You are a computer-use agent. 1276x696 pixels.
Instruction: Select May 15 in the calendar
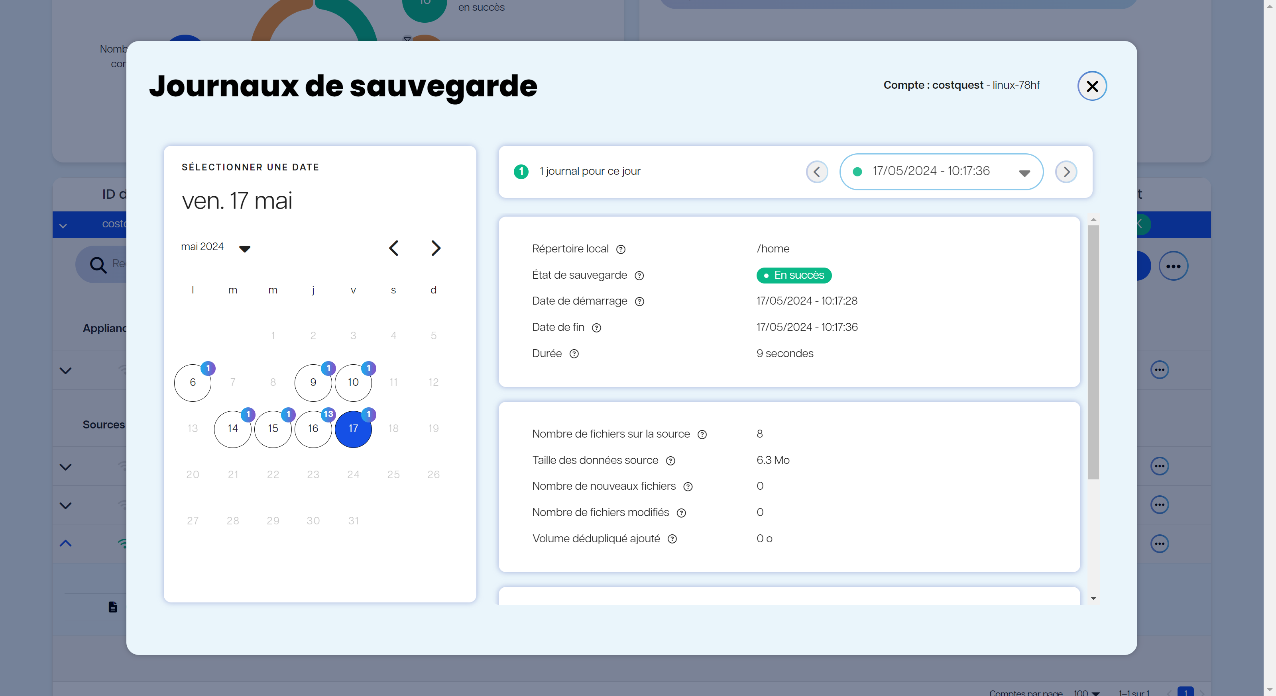click(x=273, y=429)
